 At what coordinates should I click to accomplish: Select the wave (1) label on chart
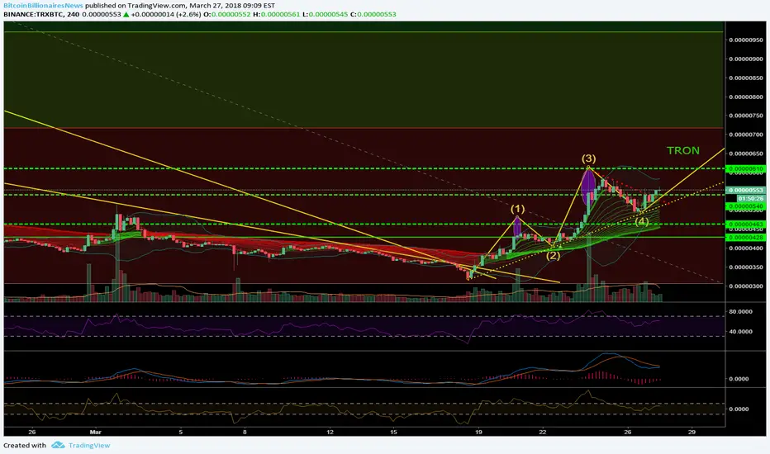517,209
